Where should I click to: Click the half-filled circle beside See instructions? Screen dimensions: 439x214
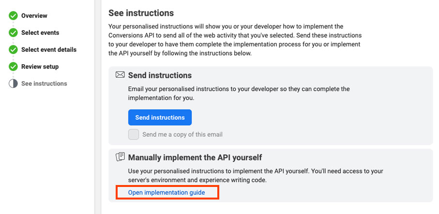coord(13,84)
